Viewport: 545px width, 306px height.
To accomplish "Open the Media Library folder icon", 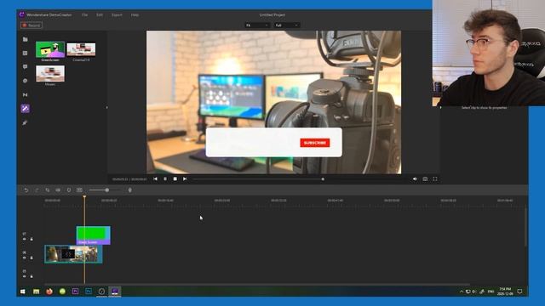I will click(x=25, y=40).
